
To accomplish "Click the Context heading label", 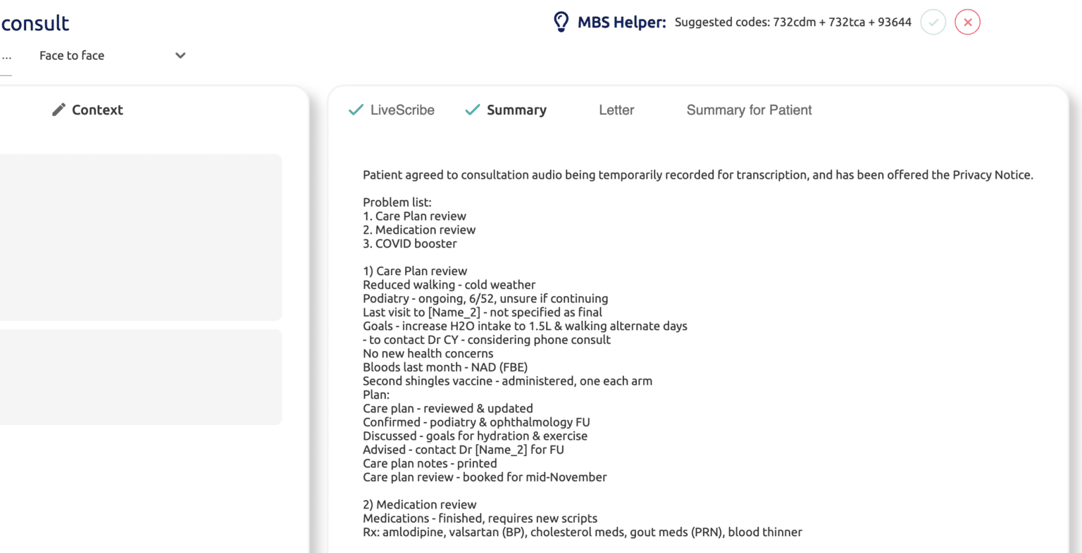I will click(x=97, y=110).
